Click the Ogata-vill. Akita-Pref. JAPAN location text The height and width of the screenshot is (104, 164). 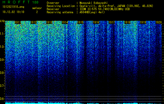pyautogui.click(x=116, y=6)
